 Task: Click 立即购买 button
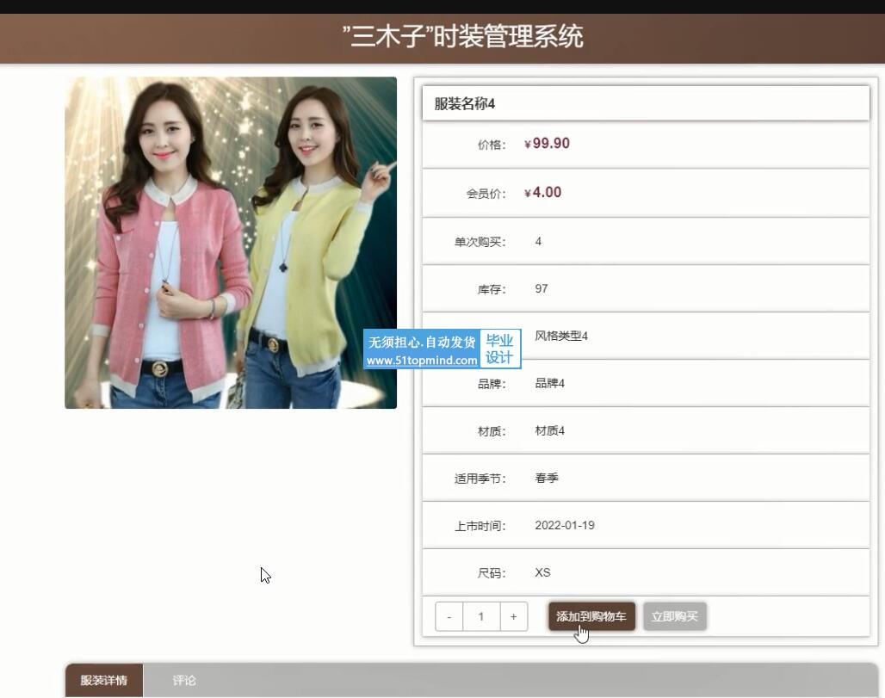(x=674, y=616)
